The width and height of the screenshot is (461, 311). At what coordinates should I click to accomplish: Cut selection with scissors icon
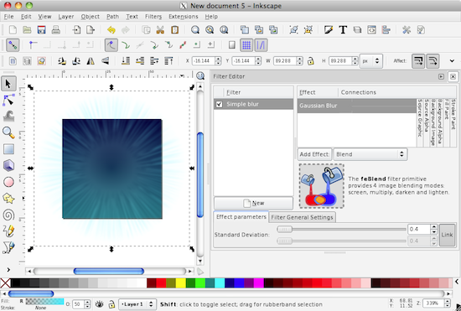tap(160, 29)
